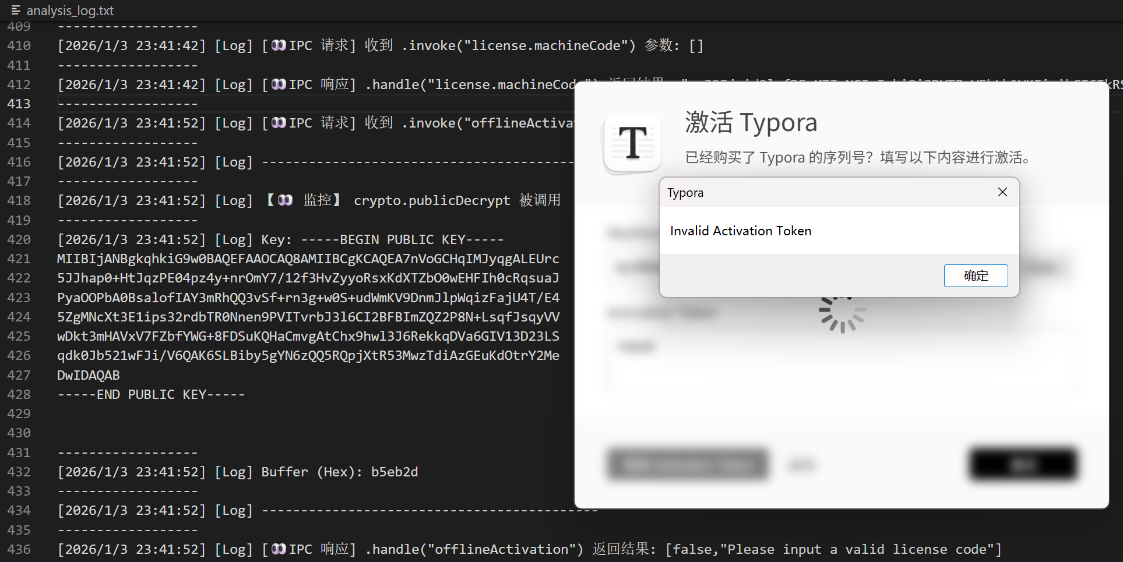The width and height of the screenshot is (1123, 562).
Task: Click line number 413 in the gutter
Action: [19, 104]
